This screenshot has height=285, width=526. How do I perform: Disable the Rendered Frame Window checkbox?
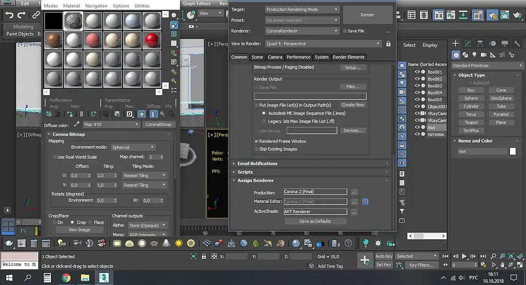tap(256, 141)
